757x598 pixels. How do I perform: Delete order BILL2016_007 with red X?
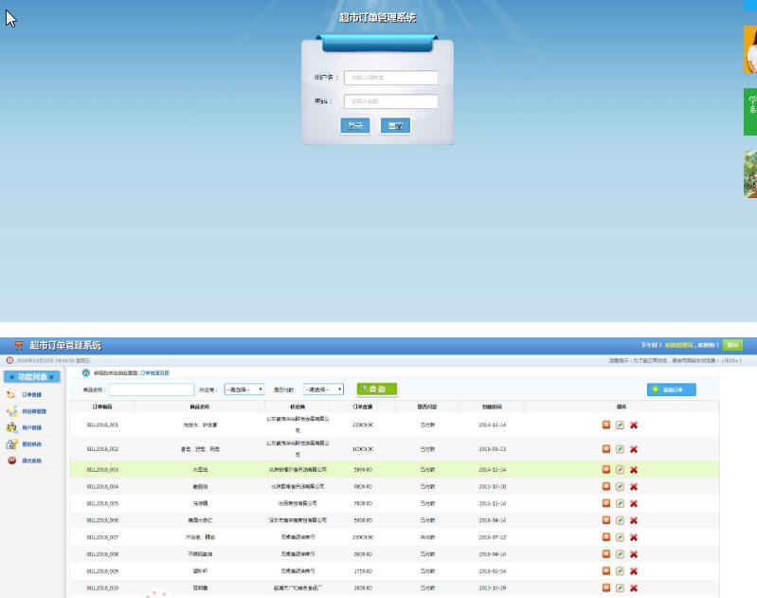click(634, 537)
